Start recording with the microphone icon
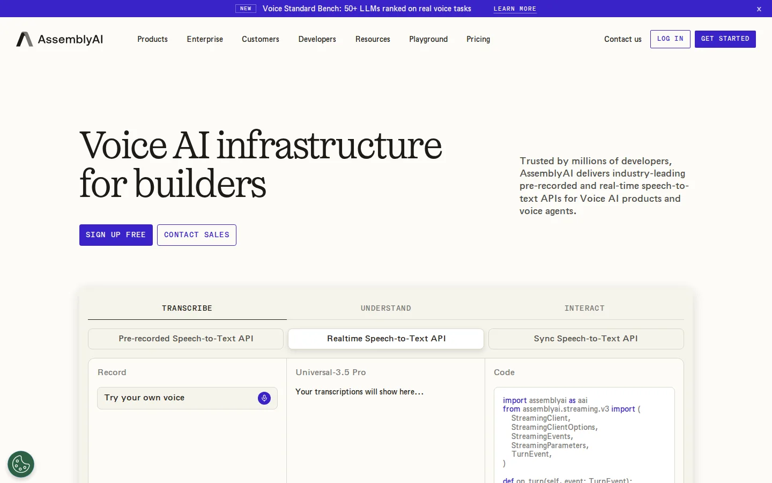This screenshot has width=772, height=483. pos(264,398)
